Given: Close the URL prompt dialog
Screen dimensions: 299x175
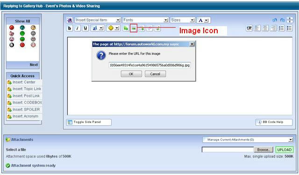Looking at the screenshot, I should pos(192,44).
